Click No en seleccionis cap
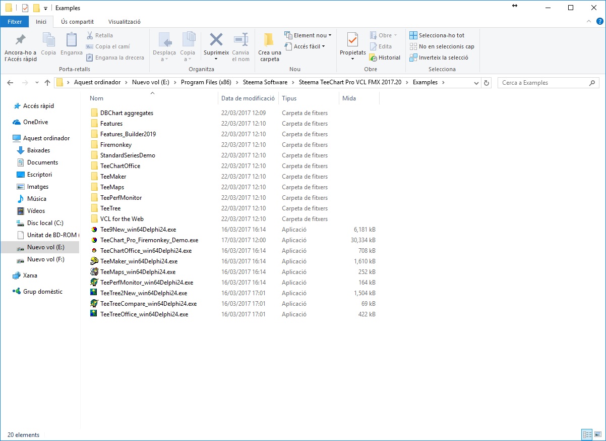Image resolution: width=606 pixels, height=441 pixels. pyautogui.click(x=442, y=46)
